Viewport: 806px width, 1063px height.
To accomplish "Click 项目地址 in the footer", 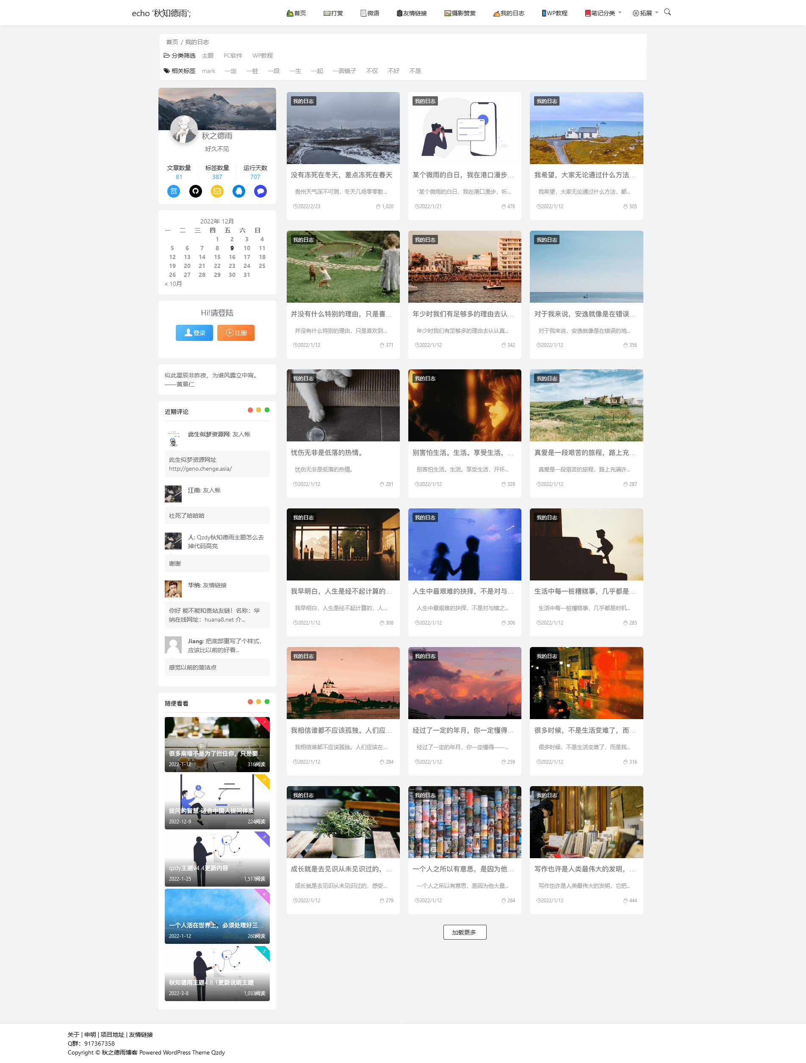I will (112, 1035).
